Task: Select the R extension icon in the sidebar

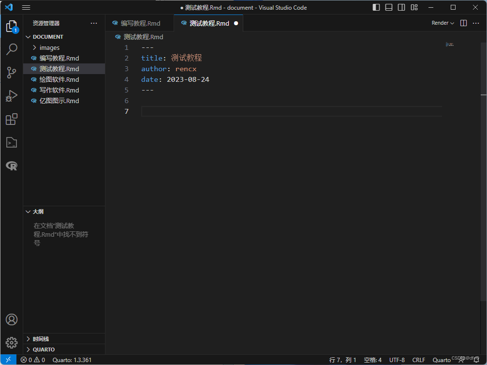Action: [12, 166]
